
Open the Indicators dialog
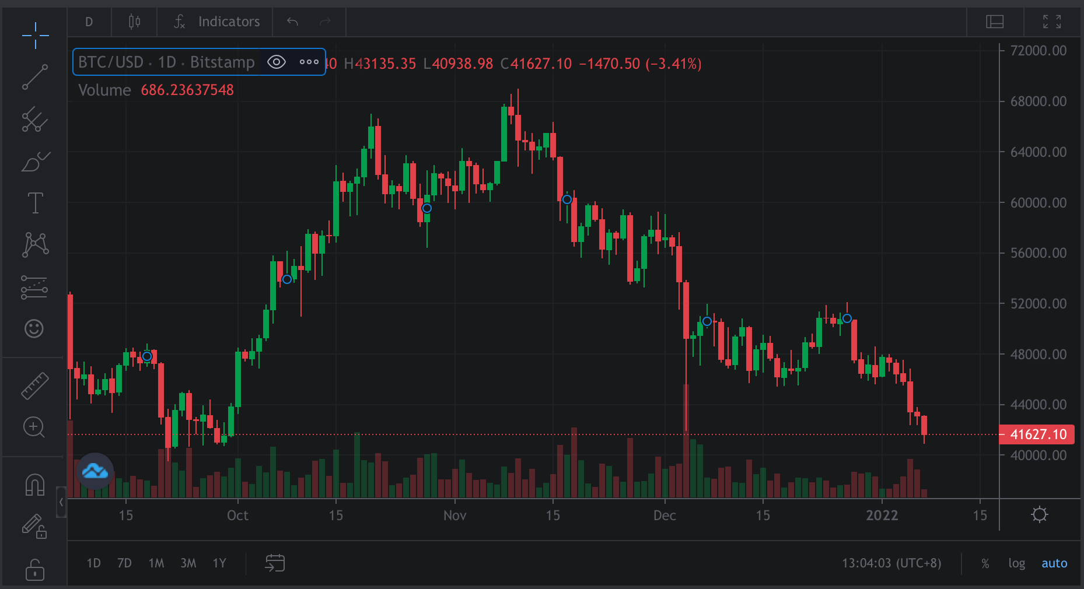pyautogui.click(x=216, y=22)
